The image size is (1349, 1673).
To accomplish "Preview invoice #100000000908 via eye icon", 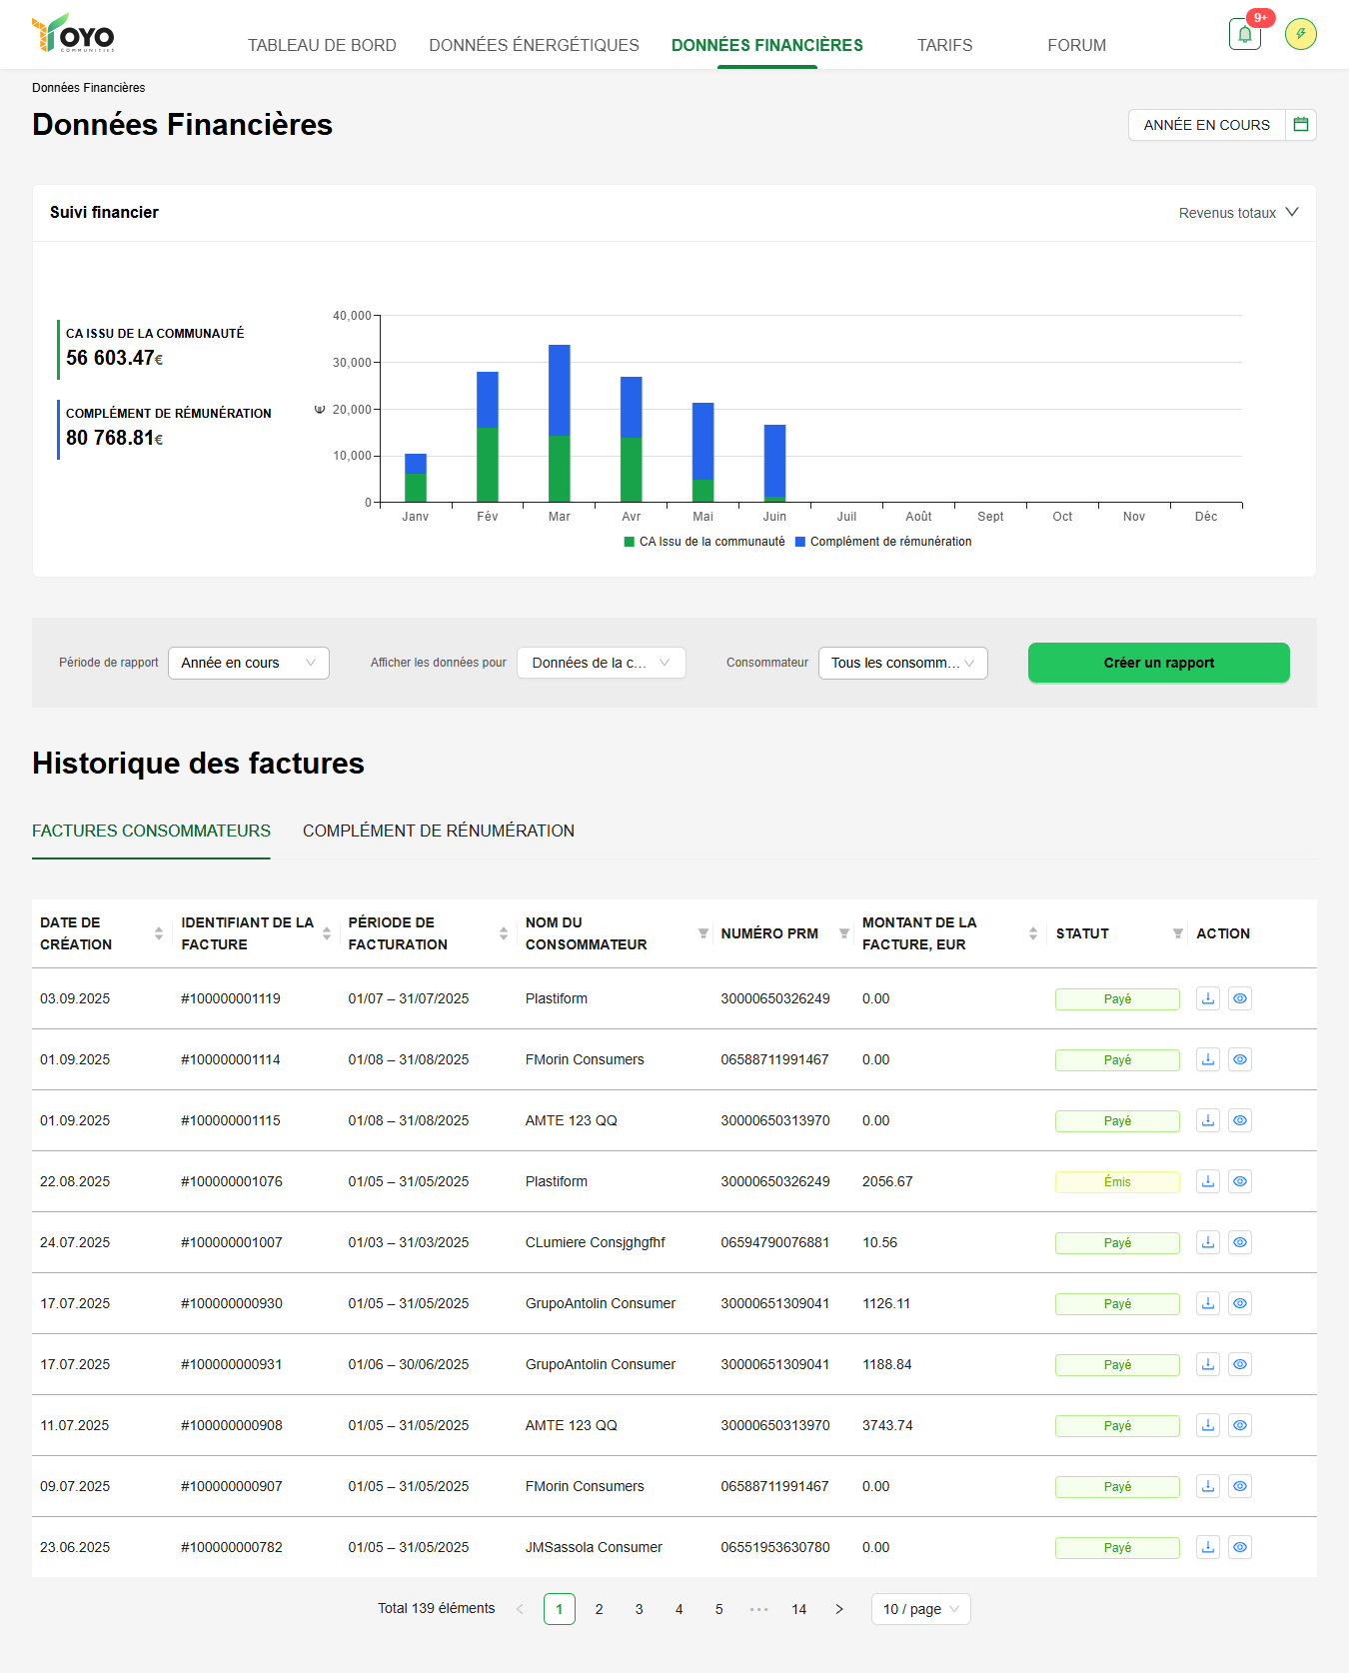I will pos(1239,1425).
